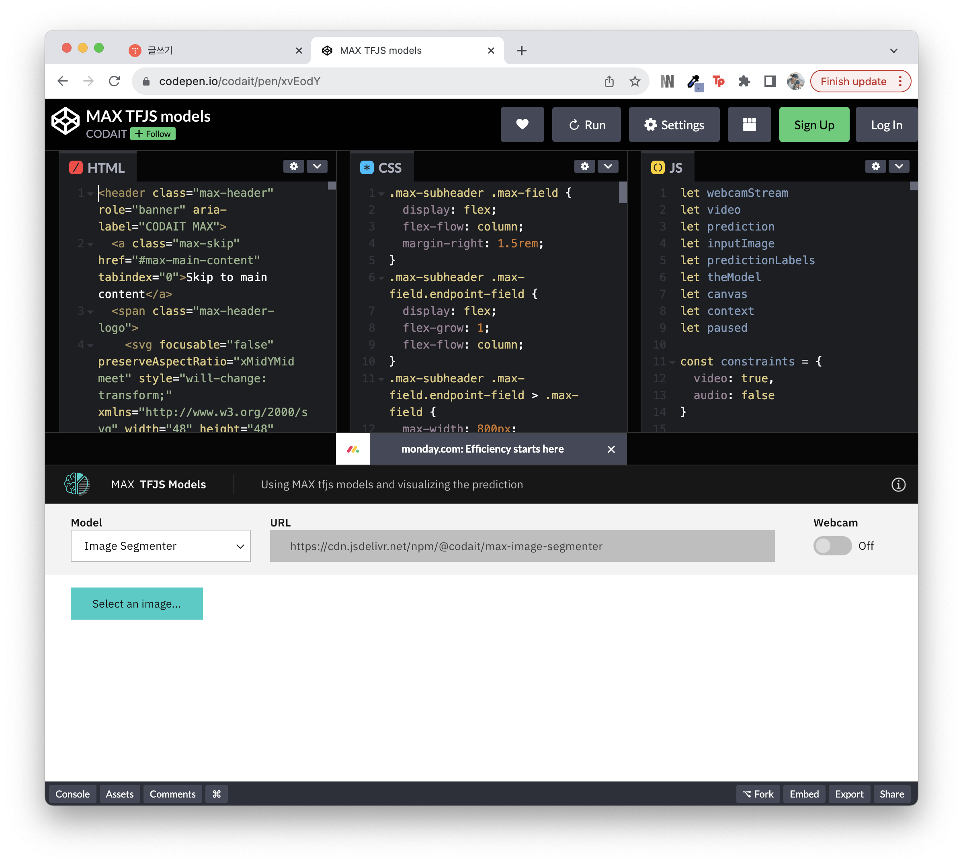Click the info icon in MAX header
Image resolution: width=963 pixels, height=865 pixels.
898,485
